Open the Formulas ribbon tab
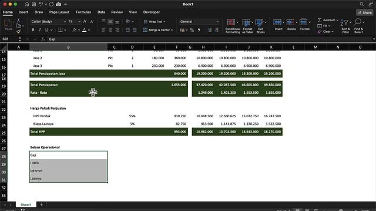Image resolution: width=376 pixels, height=211 pixels. pos(83,12)
